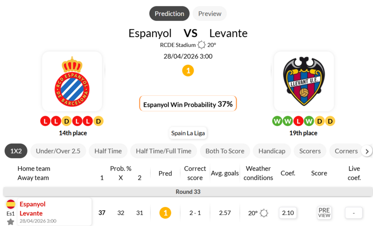Click the weather sun icon in match row

click(264, 213)
